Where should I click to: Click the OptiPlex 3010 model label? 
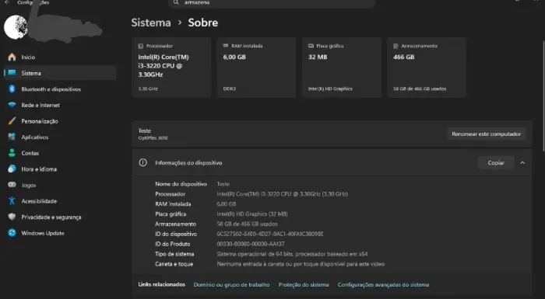[x=153, y=138]
